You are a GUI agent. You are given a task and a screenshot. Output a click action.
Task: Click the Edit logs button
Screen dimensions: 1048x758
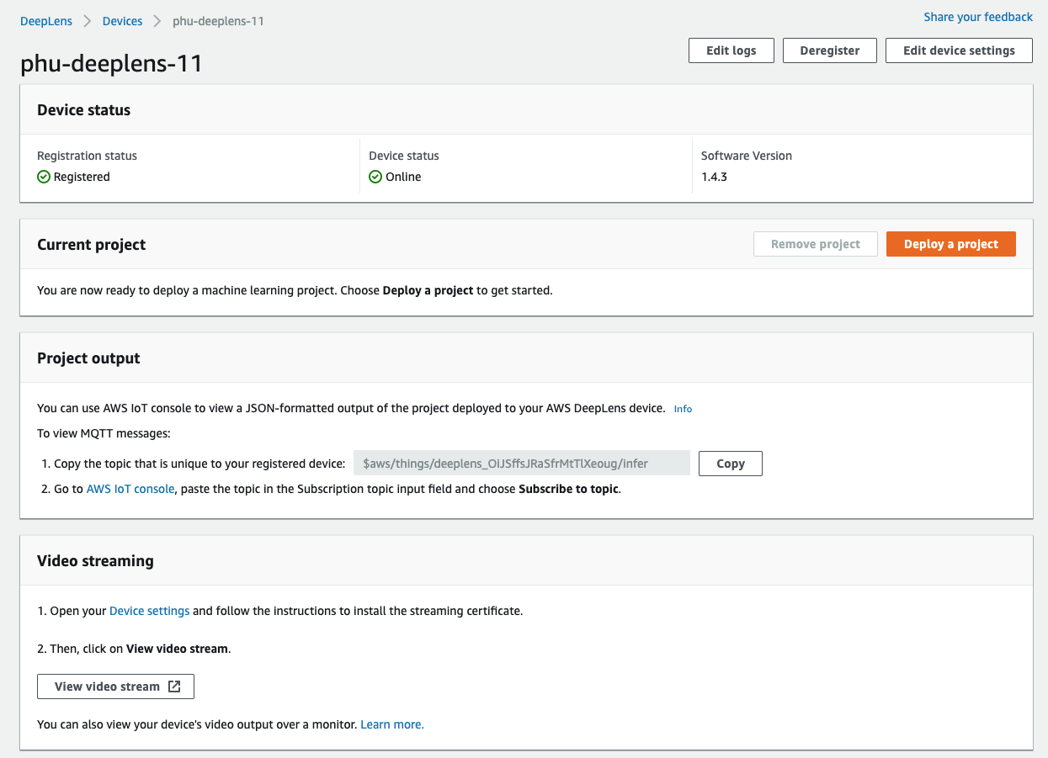click(731, 50)
